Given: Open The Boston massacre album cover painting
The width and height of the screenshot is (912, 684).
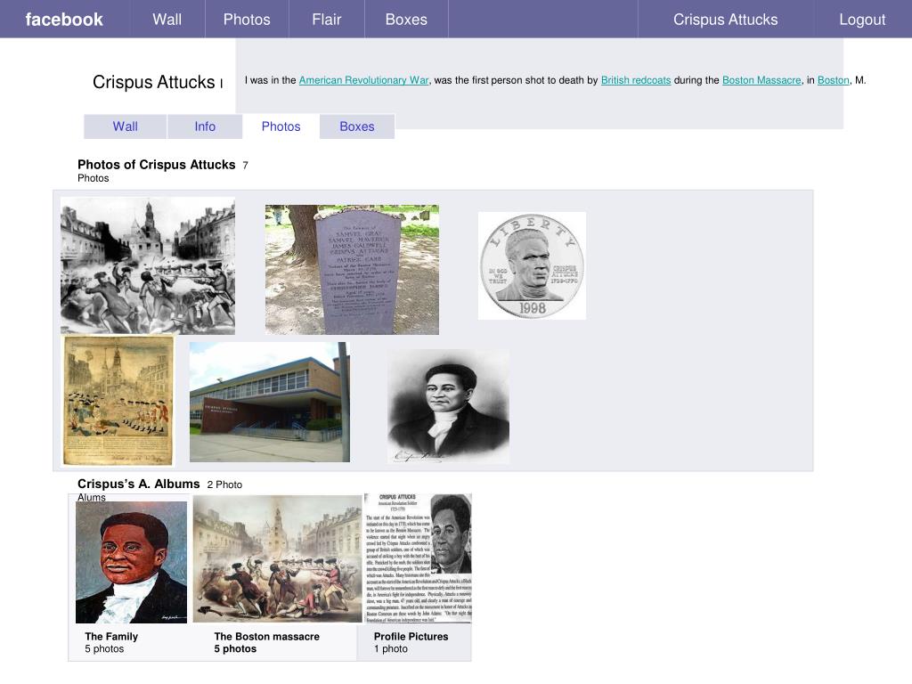Looking at the screenshot, I should (278, 558).
